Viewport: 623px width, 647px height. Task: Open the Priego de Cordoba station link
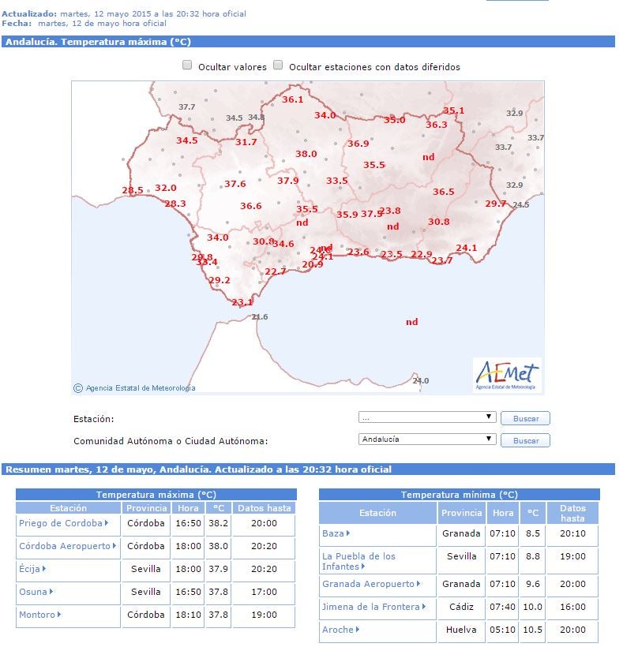(x=61, y=523)
